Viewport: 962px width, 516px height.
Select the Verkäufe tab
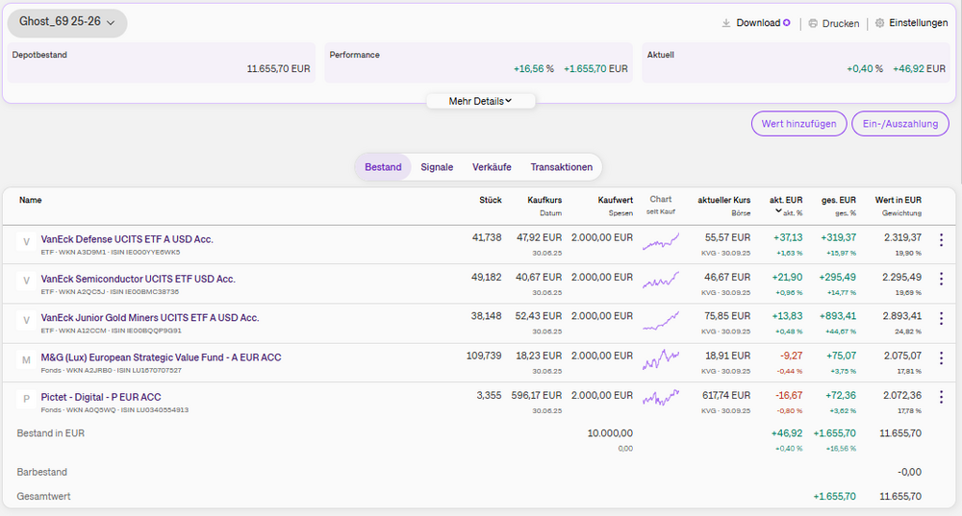coord(492,167)
